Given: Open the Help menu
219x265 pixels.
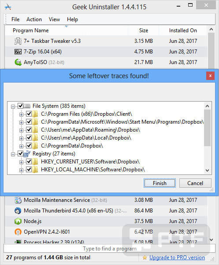Looking at the screenshot, I should [x=73, y=19].
